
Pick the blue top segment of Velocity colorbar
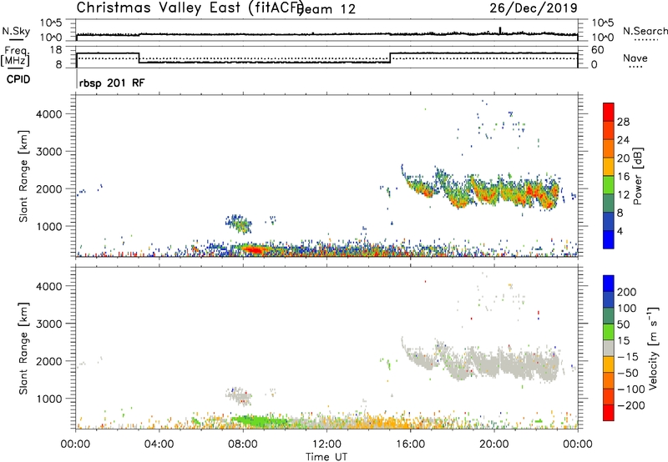609,284
